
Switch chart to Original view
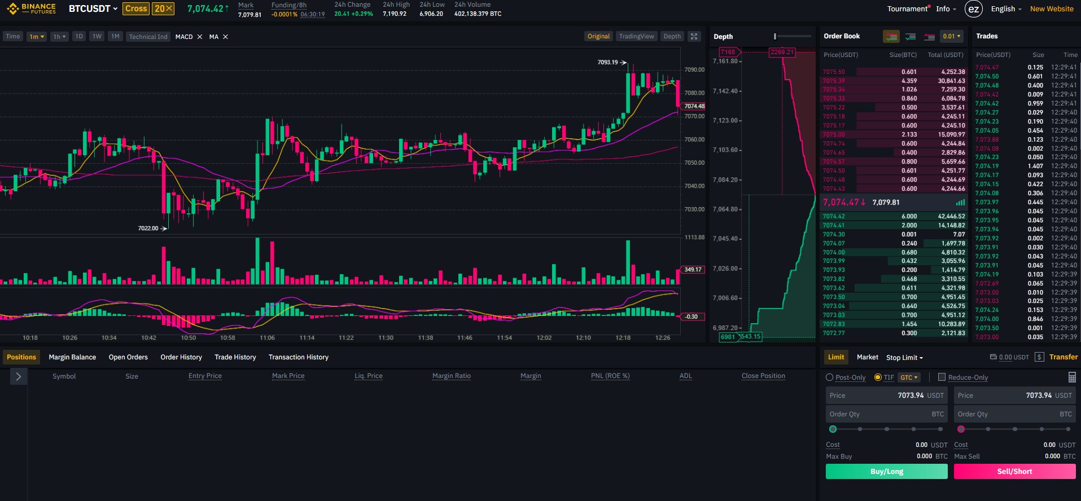tap(598, 37)
